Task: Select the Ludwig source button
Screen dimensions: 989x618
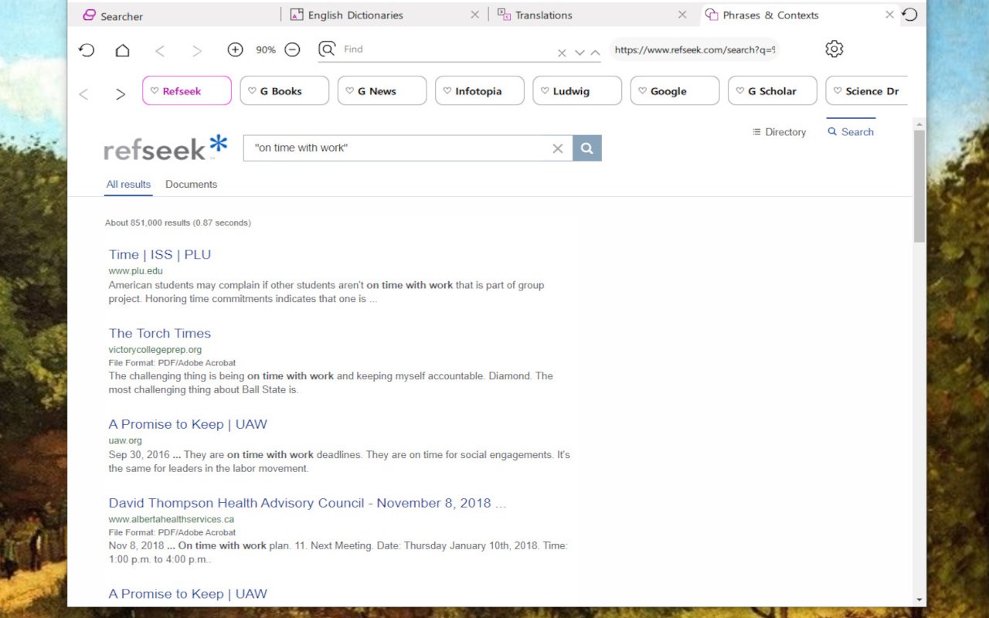Action: (x=577, y=90)
